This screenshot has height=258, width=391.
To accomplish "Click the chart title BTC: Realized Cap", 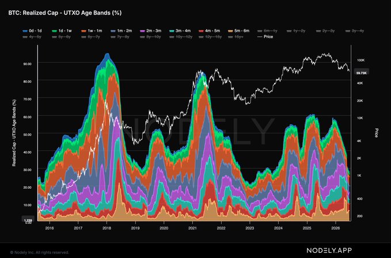I will pyautogui.click(x=65, y=13).
